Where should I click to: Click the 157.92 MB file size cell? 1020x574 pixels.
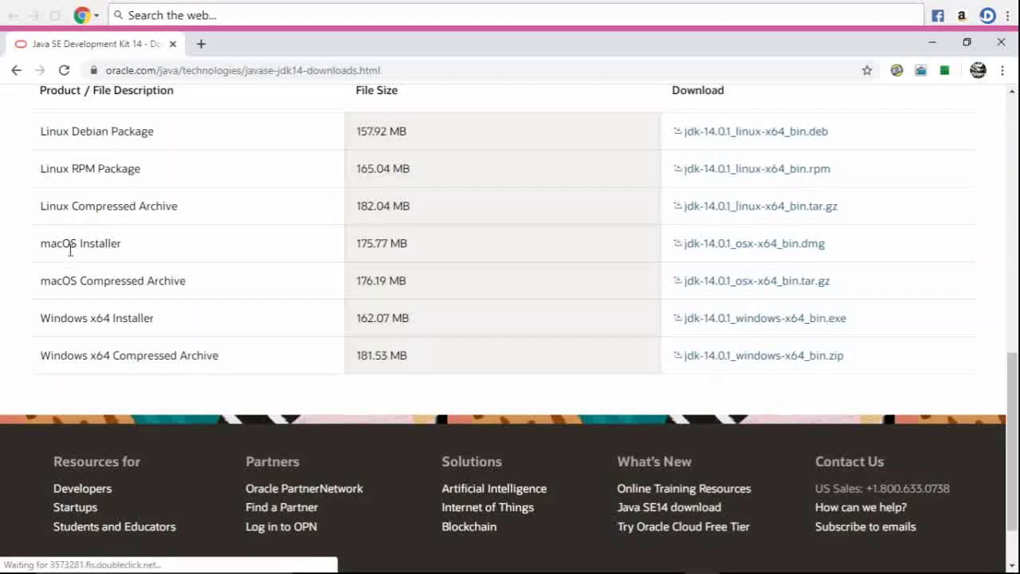click(503, 132)
